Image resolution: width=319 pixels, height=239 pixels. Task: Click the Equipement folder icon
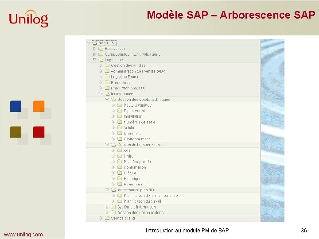120,111
